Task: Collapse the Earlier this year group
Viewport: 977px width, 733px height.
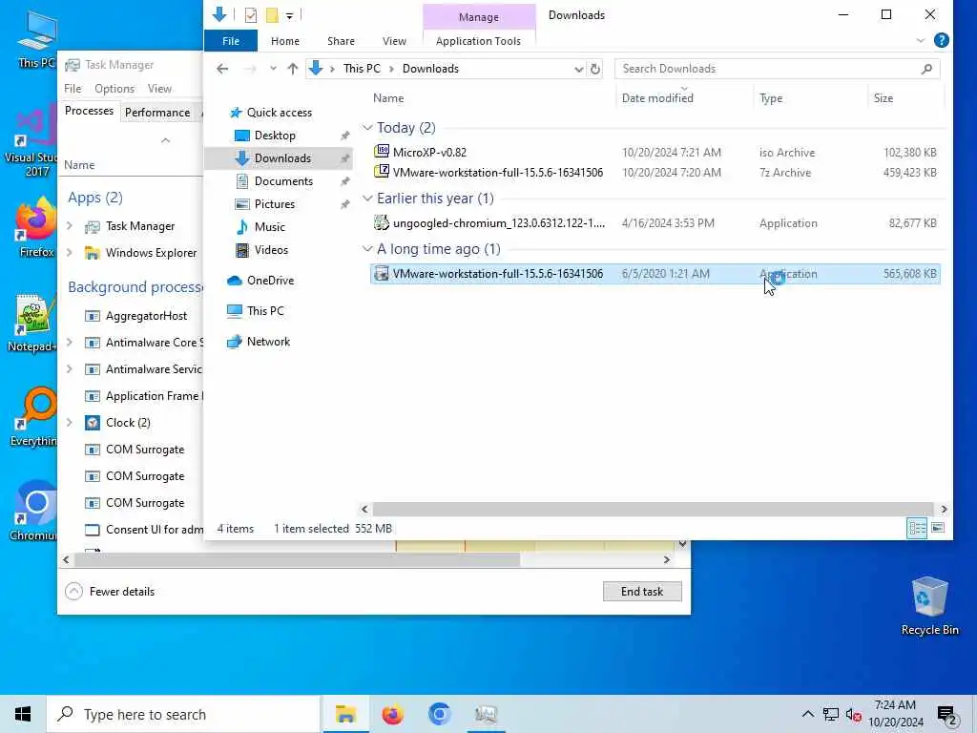Action: point(367,199)
